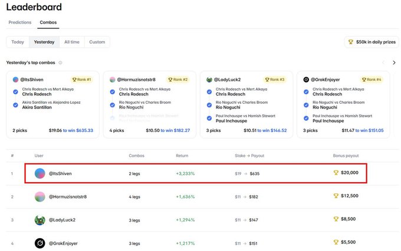Click the @GrokEnjoyer avatar in table row 4
This screenshot has width=401, height=251.
tap(40, 243)
